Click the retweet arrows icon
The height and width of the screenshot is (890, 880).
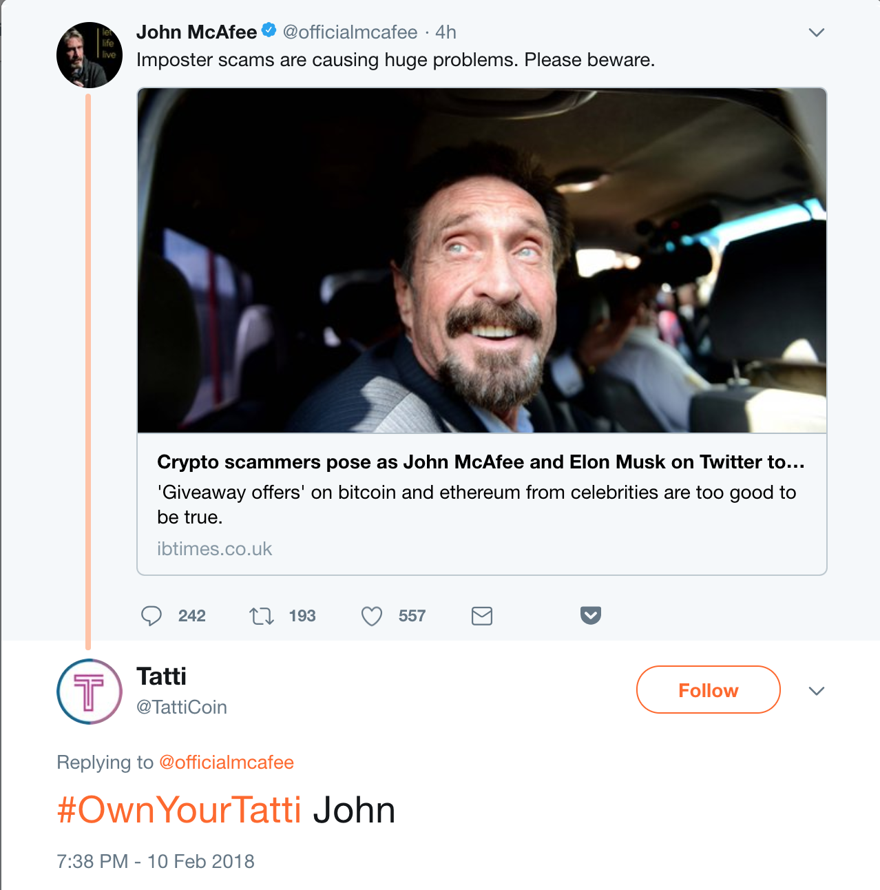(262, 615)
